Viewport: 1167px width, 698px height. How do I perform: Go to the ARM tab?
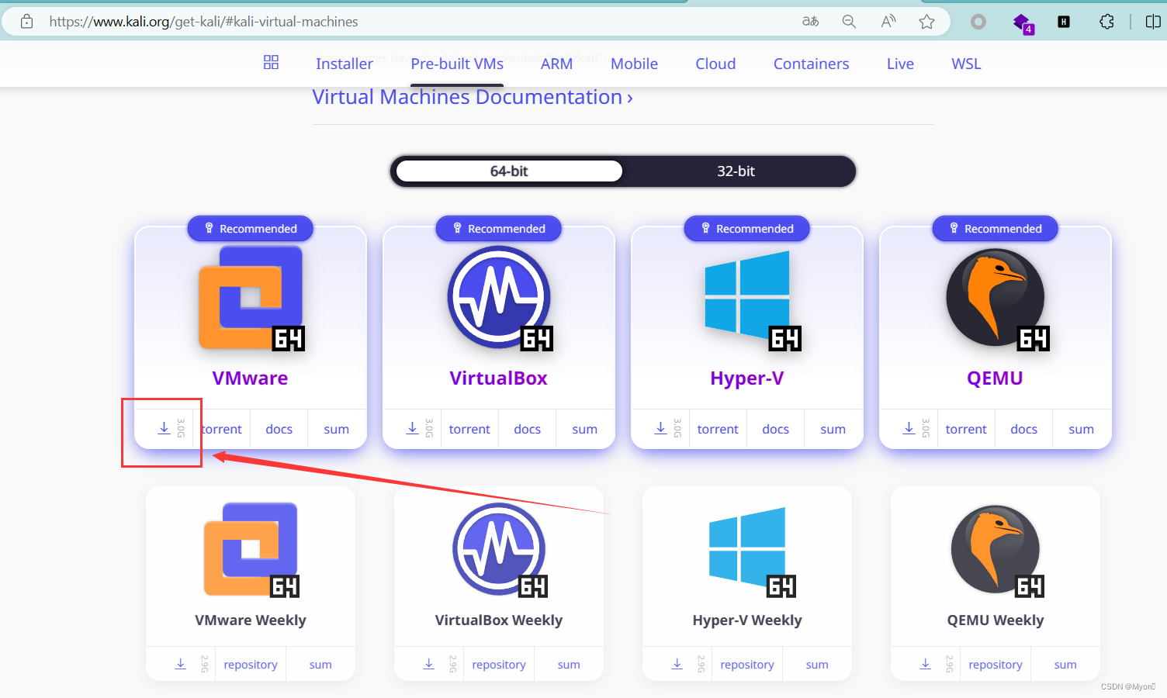pos(556,64)
